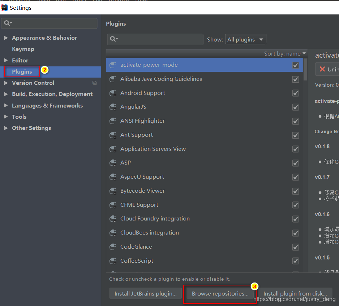Click the CFML Support plugin icon
Viewport: 339px width, 306px height.
(x=113, y=205)
